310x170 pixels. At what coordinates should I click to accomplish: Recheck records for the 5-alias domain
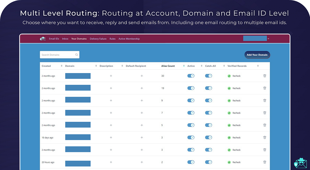(x=236, y=125)
